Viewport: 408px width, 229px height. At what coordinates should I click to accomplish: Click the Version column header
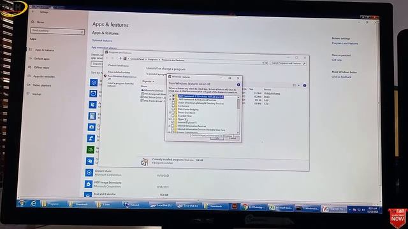(x=268, y=90)
